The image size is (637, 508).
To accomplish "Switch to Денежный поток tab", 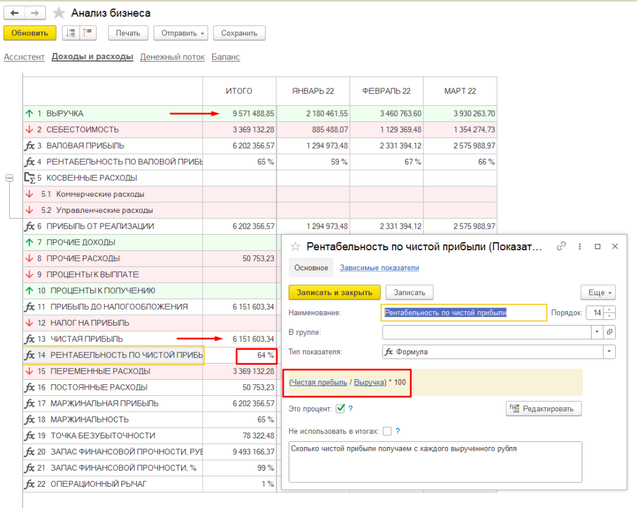I will pos(172,57).
